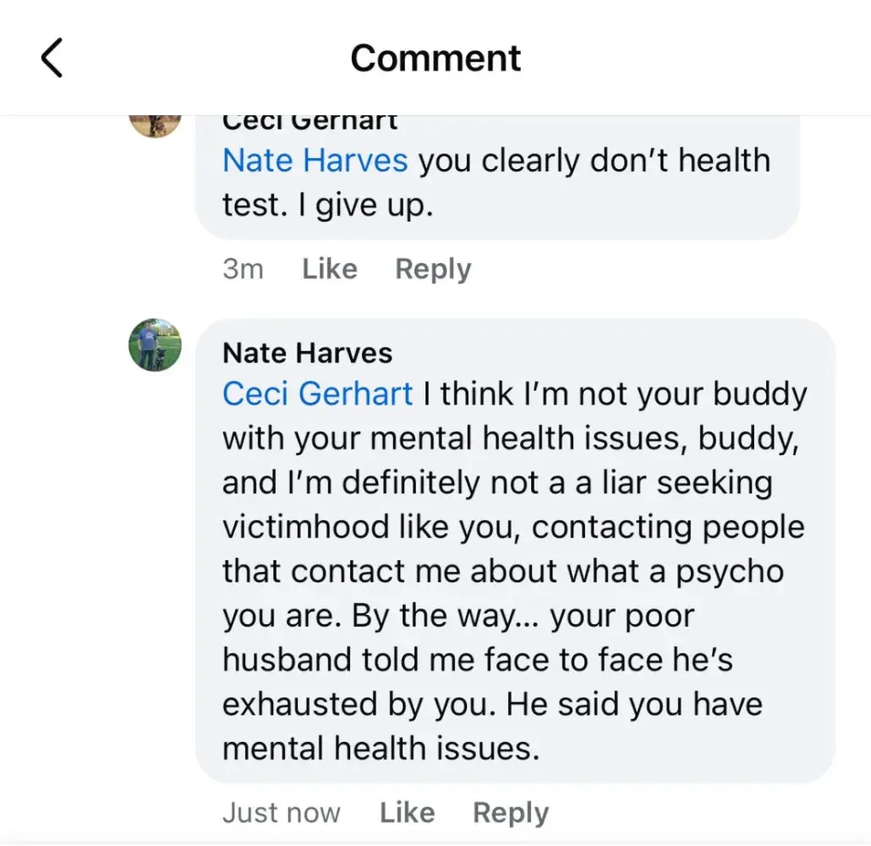871x846 pixels.
Task: Reply to Ceci Gerhart's comment
Action: click(x=433, y=269)
